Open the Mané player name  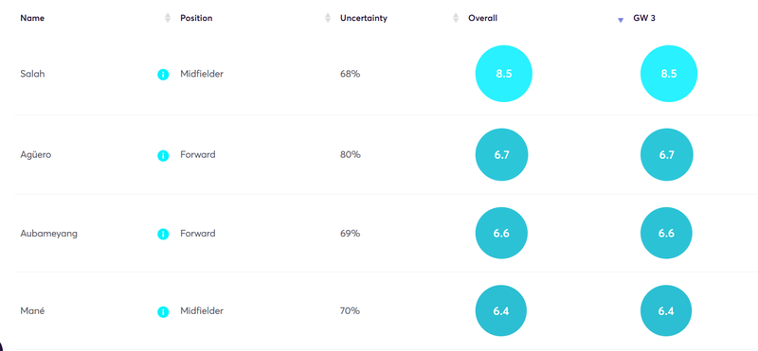pyautogui.click(x=32, y=311)
